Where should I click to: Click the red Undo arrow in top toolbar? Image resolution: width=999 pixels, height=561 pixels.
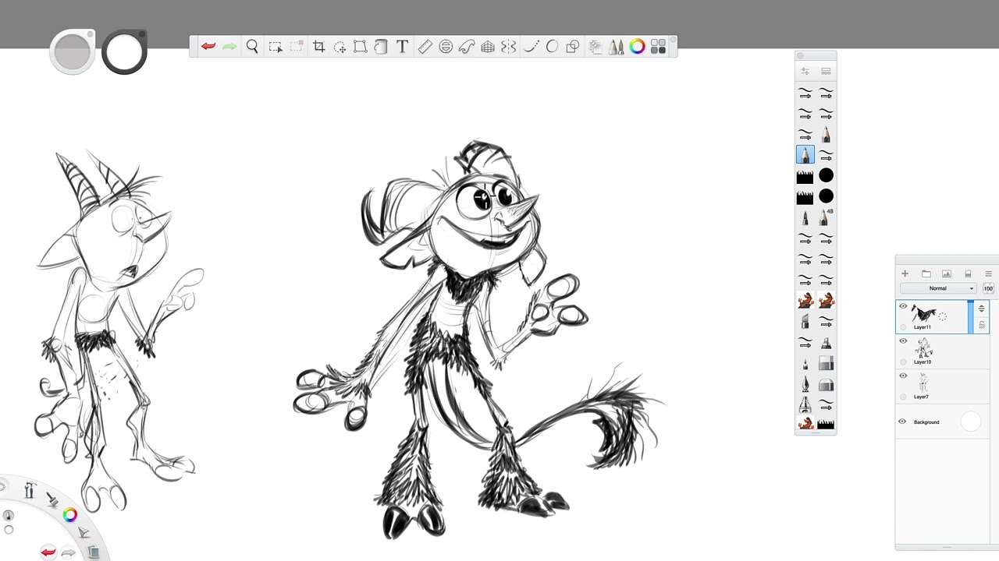[208, 47]
